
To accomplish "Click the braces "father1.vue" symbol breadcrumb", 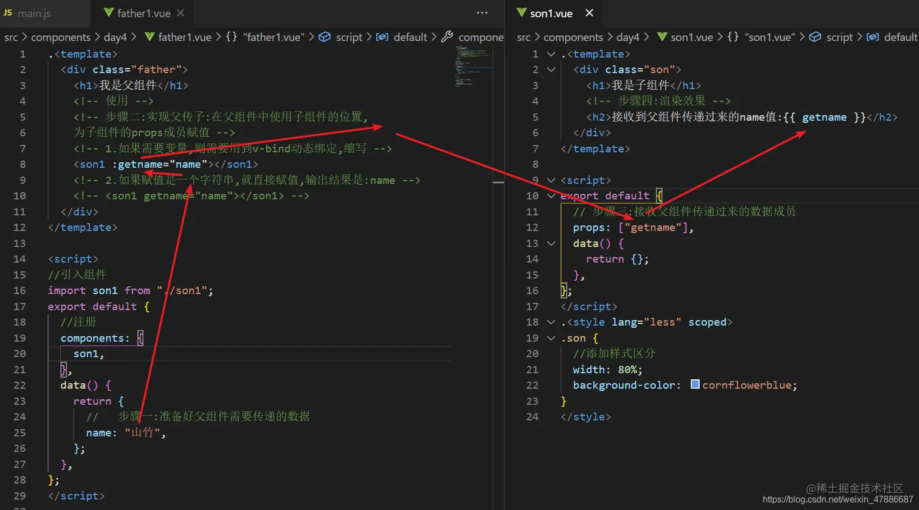I will point(264,37).
